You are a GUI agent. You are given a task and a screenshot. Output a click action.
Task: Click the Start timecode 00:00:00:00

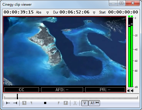pos(123,12)
